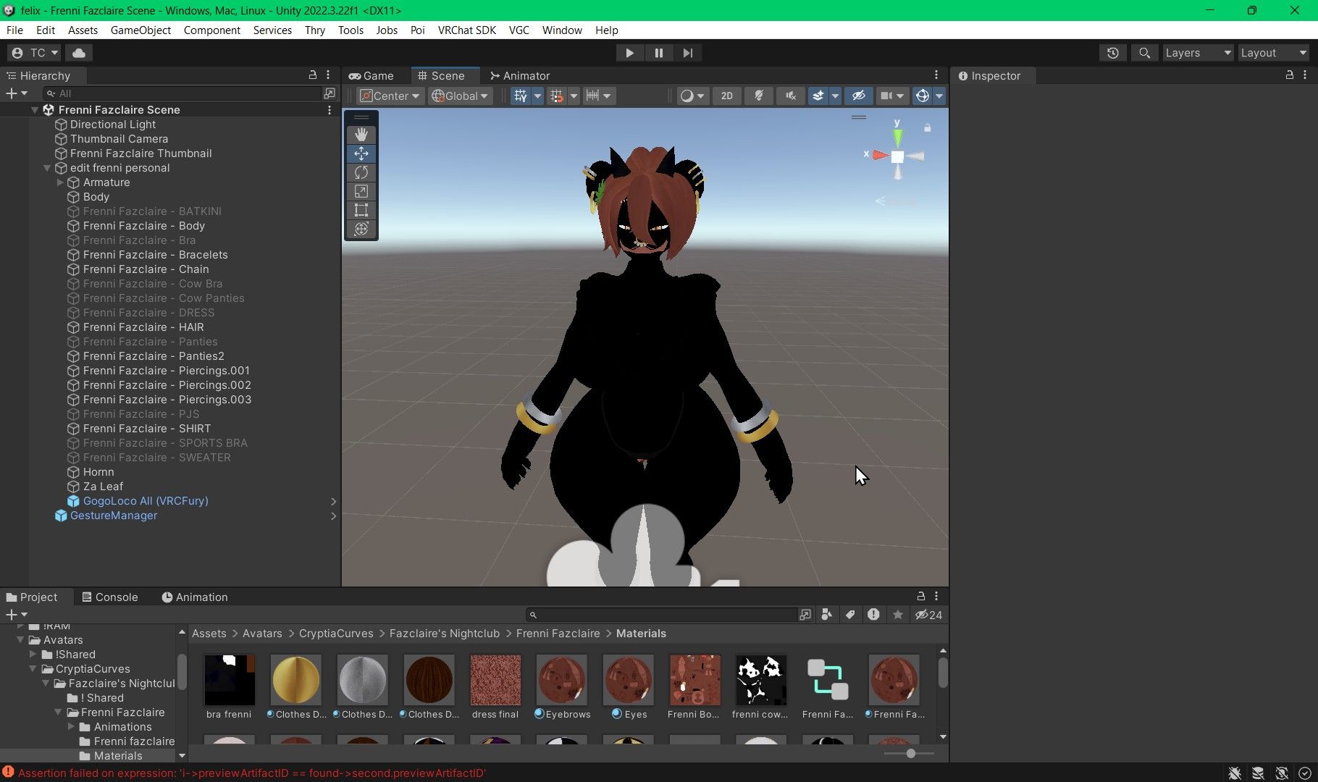Select the Hand view tool
Screen dimensions: 1318x782
pyautogui.click(x=361, y=135)
